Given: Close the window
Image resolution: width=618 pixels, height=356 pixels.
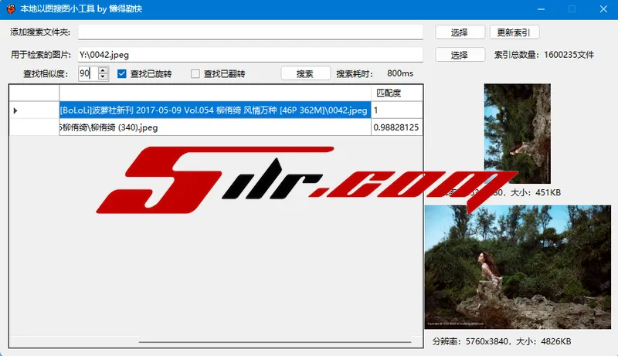Looking at the screenshot, I should coord(603,9).
